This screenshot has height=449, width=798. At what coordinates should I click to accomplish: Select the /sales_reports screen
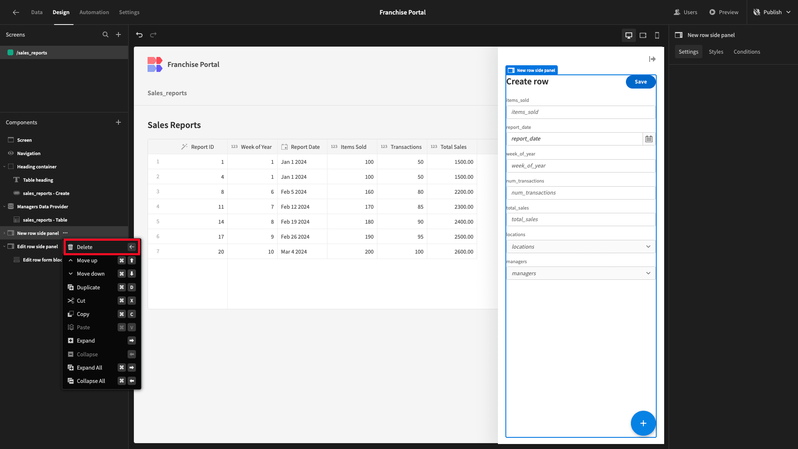(64, 53)
